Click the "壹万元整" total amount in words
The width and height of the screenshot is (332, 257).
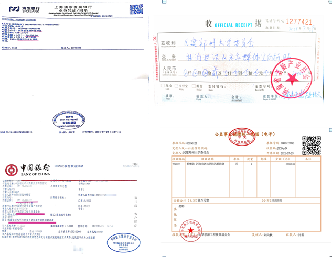tap(203, 200)
